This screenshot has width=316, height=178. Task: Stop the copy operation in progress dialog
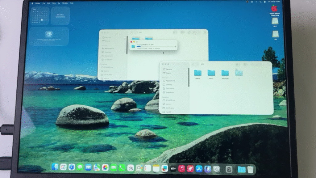pos(175,47)
